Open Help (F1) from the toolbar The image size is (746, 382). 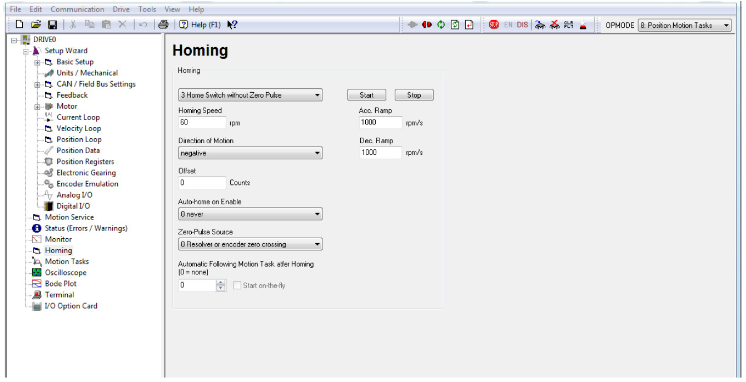(200, 25)
